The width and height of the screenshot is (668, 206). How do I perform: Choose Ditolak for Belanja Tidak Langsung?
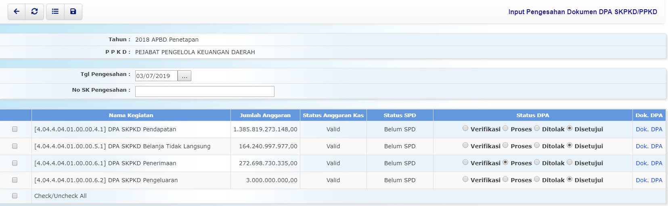click(x=537, y=145)
